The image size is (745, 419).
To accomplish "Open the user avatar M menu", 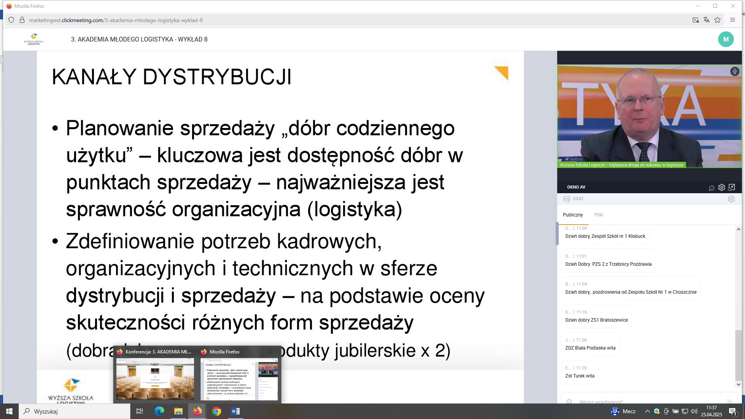I will tap(726, 39).
